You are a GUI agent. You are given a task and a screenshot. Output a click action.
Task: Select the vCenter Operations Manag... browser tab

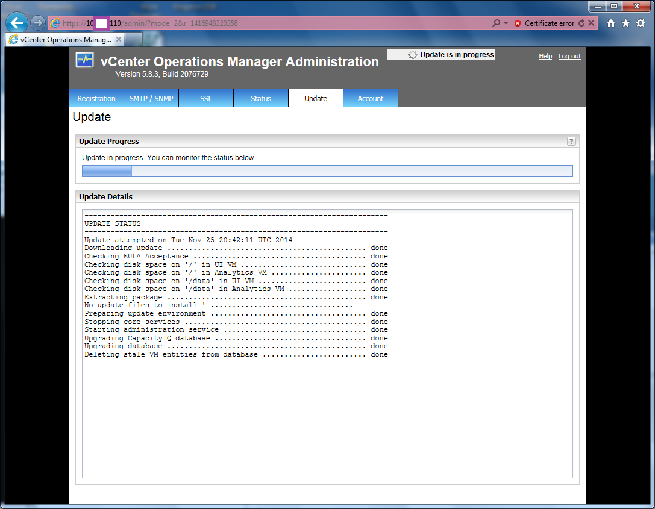[66, 39]
